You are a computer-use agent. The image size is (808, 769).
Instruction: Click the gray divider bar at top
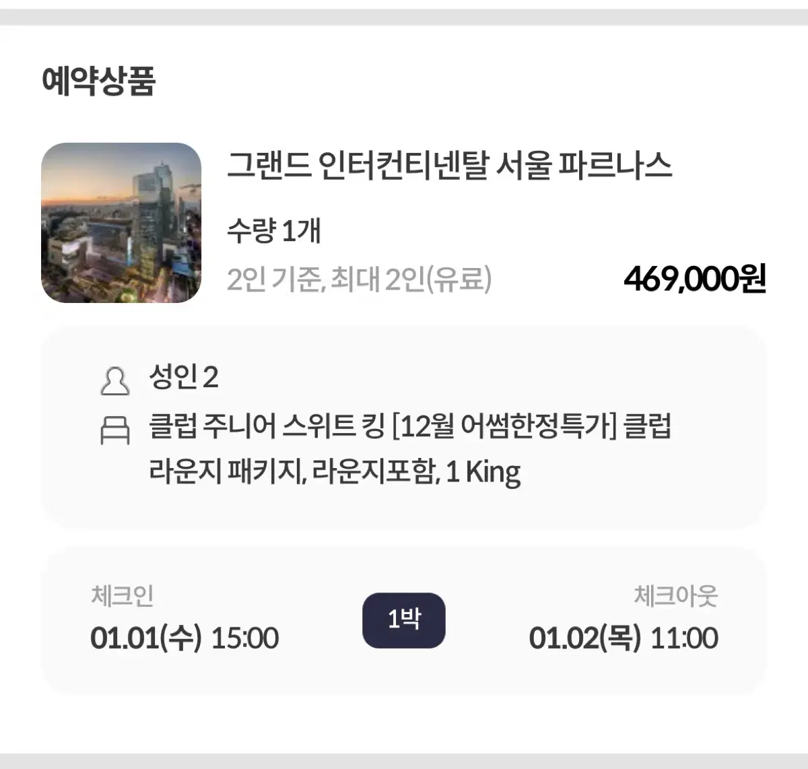point(404,17)
